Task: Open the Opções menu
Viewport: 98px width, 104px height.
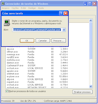Action: (15, 8)
